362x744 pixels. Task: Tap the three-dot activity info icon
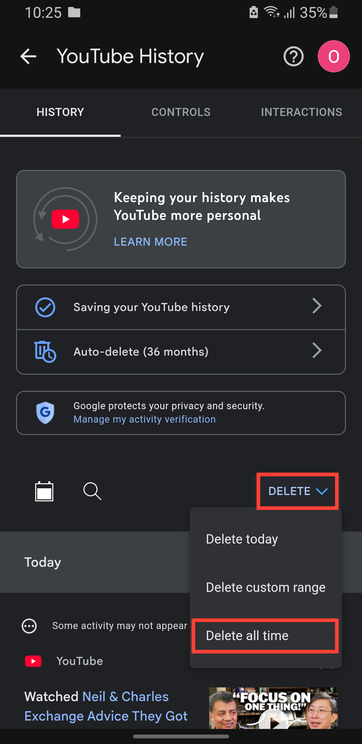point(29,626)
